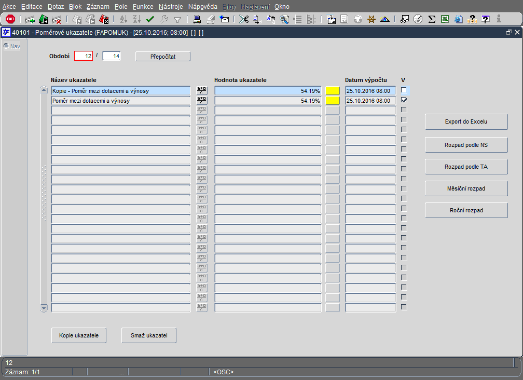Click value 54.19% in Kopie - Poměr row
The height and width of the screenshot is (380, 523).
(x=268, y=91)
